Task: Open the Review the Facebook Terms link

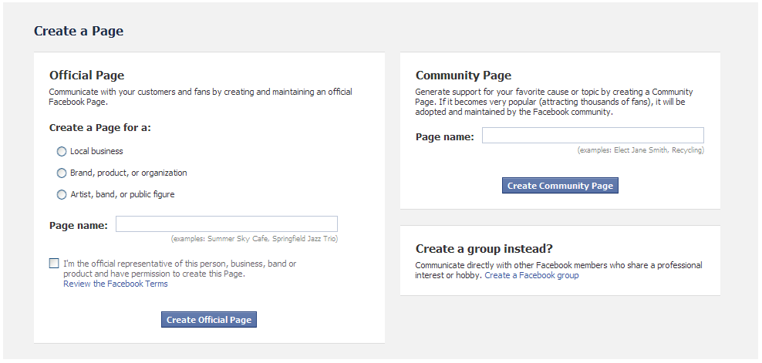Action: click(x=116, y=284)
